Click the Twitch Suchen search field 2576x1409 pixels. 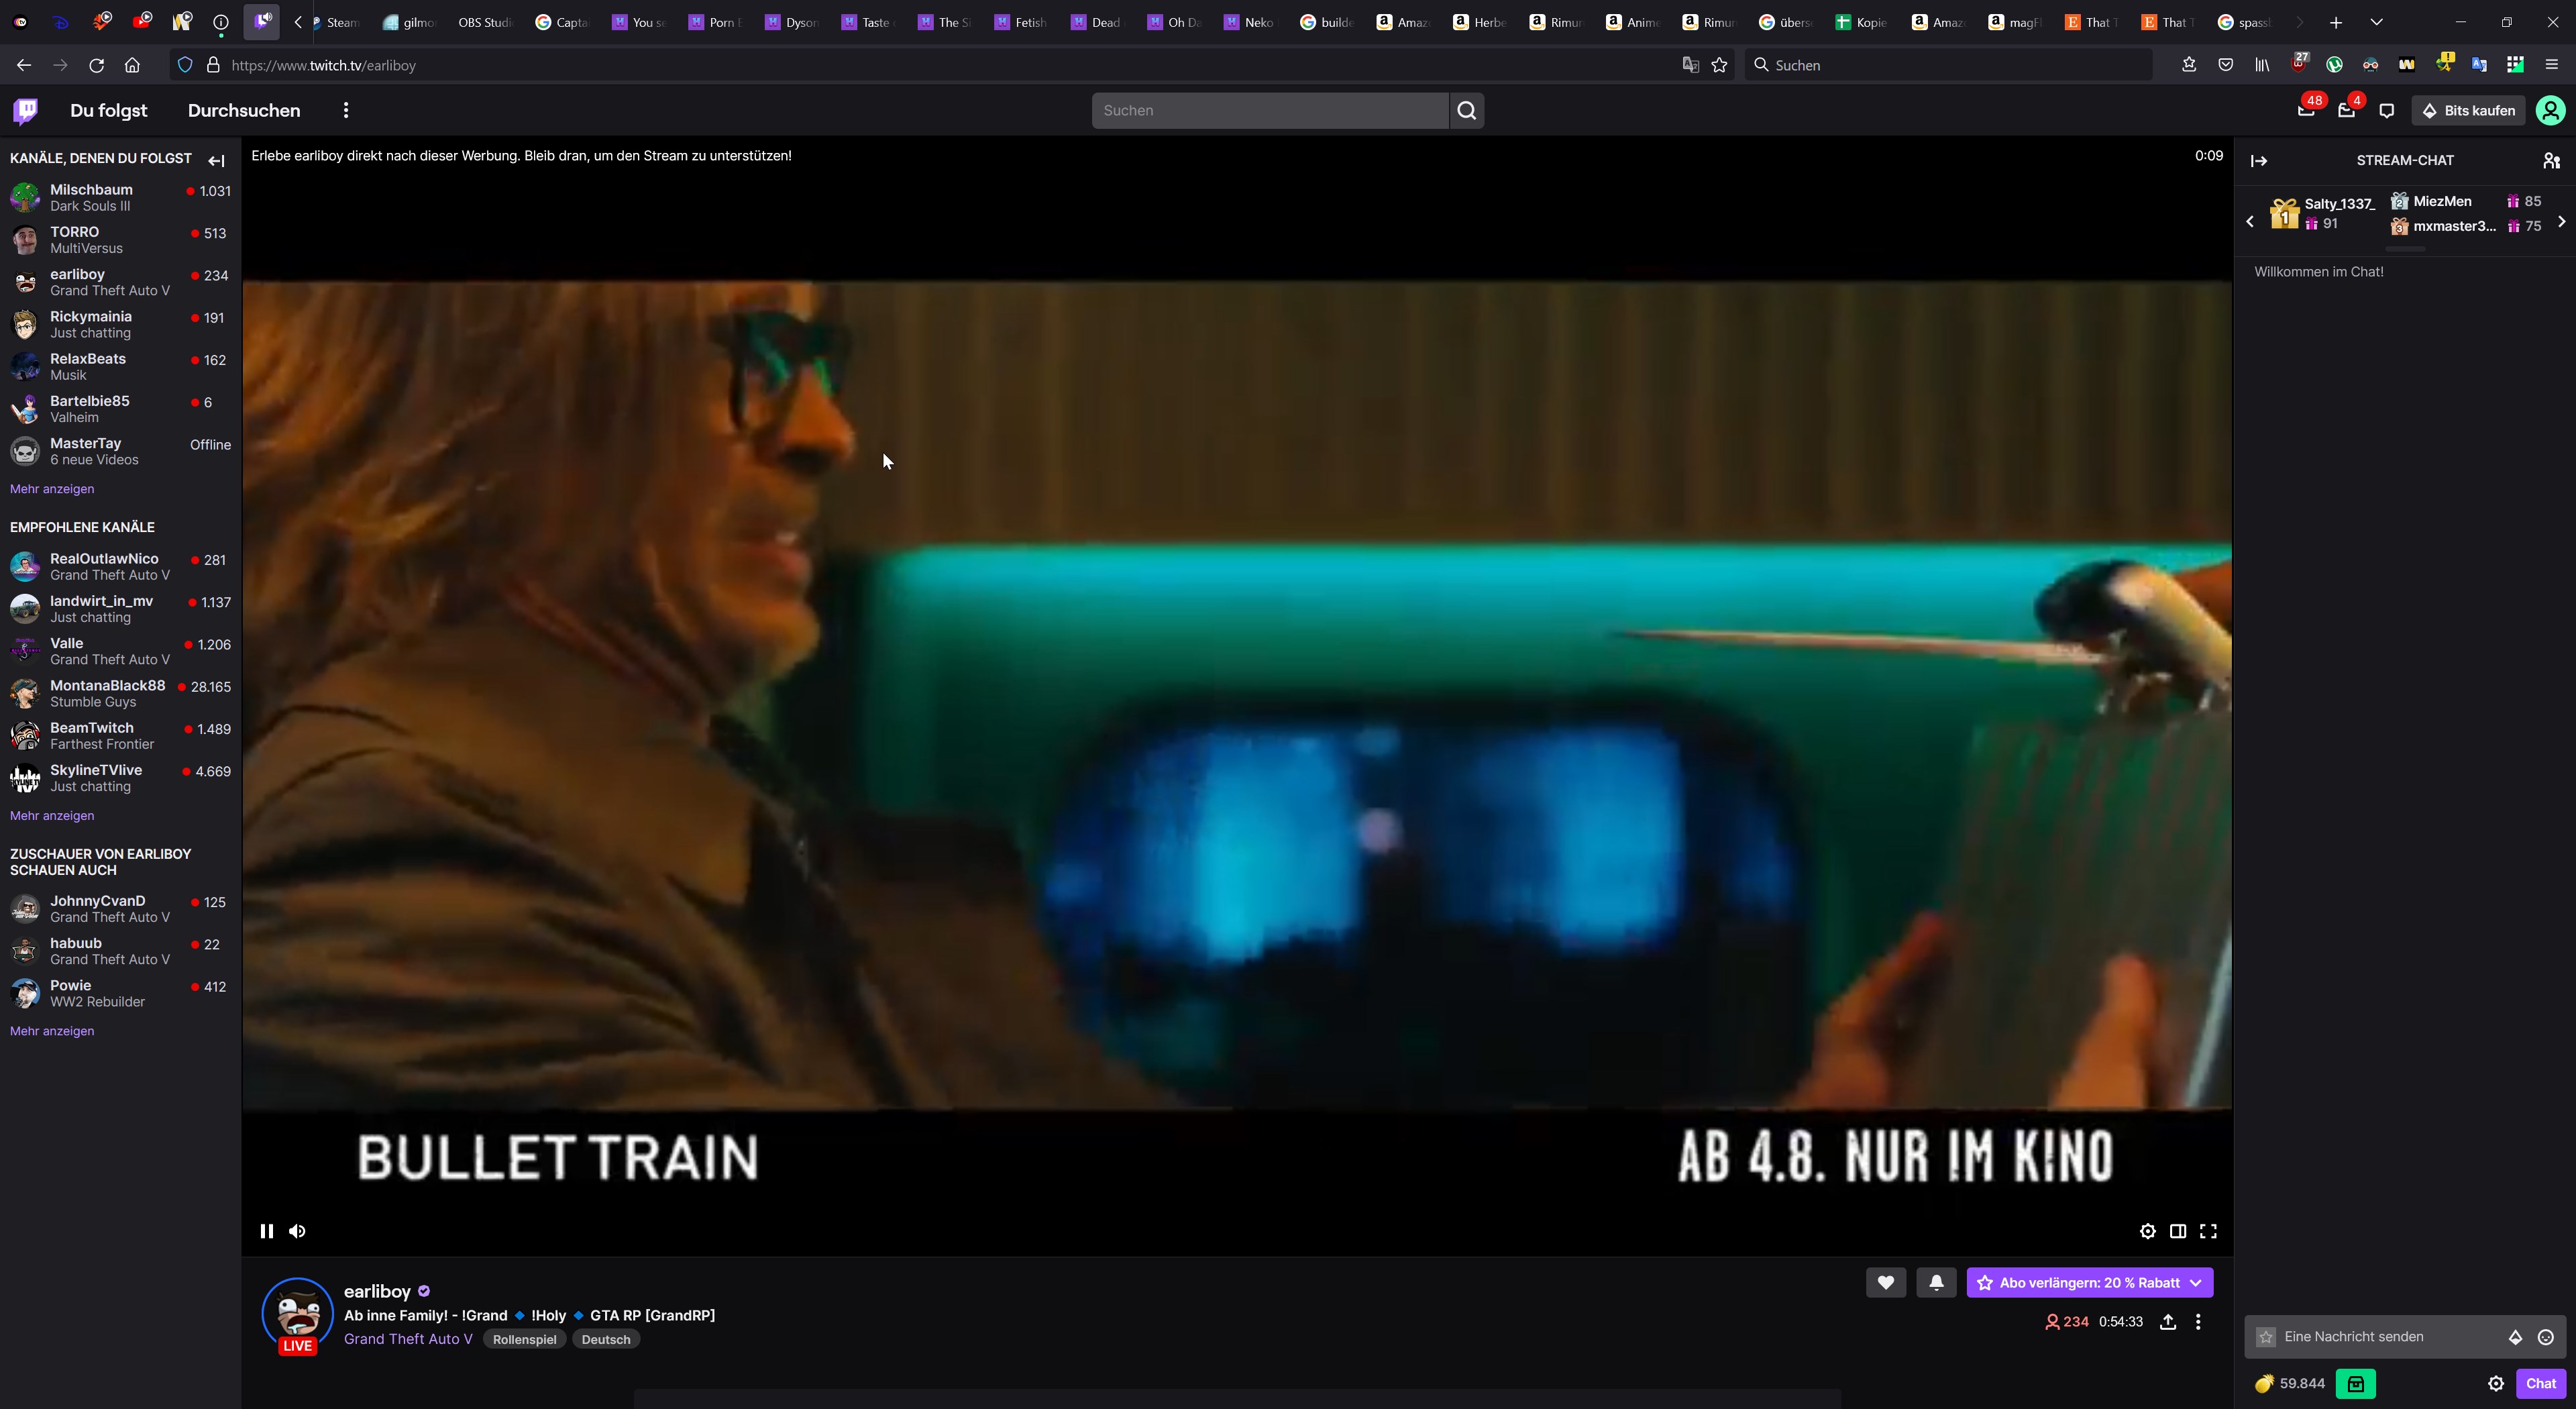click(1270, 110)
